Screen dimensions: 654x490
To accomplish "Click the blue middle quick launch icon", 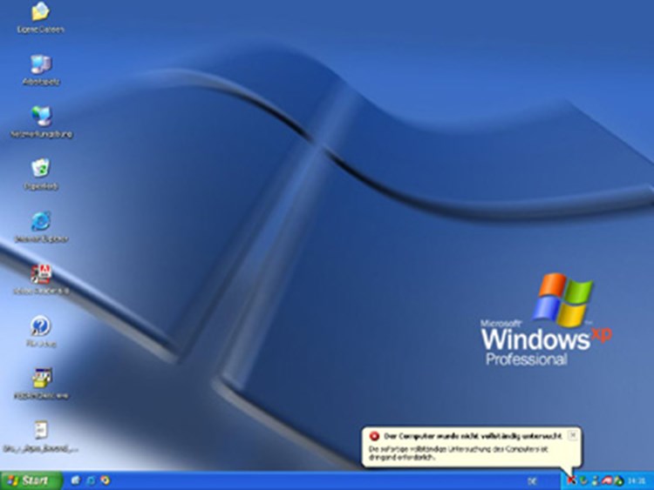I will [x=91, y=480].
